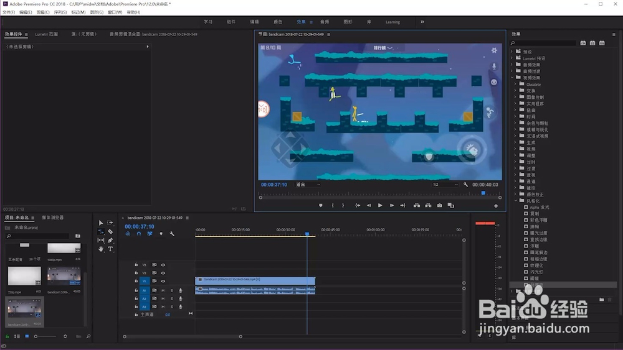The width and height of the screenshot is (623, 350).
Task: Open the playback resolution 1/2 dropdown
Action: (x=445, y=185)
